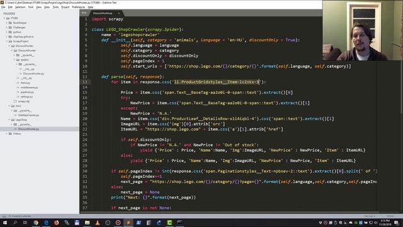This screenshot has width=403, height=227.
Task: Click the OneDrive cloud tray icon
Action: coord(351,223)
